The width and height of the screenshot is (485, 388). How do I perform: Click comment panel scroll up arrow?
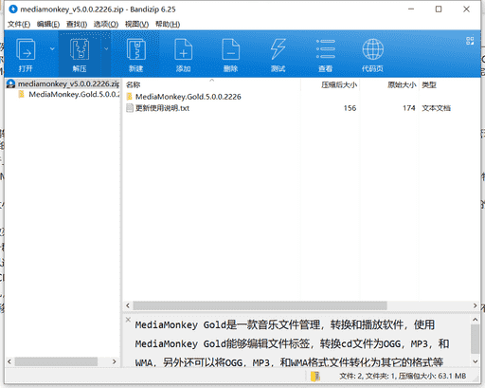click(x=476, y=320)
